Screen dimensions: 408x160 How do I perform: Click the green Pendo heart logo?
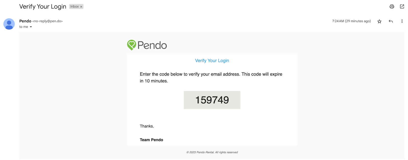point(132,45)
